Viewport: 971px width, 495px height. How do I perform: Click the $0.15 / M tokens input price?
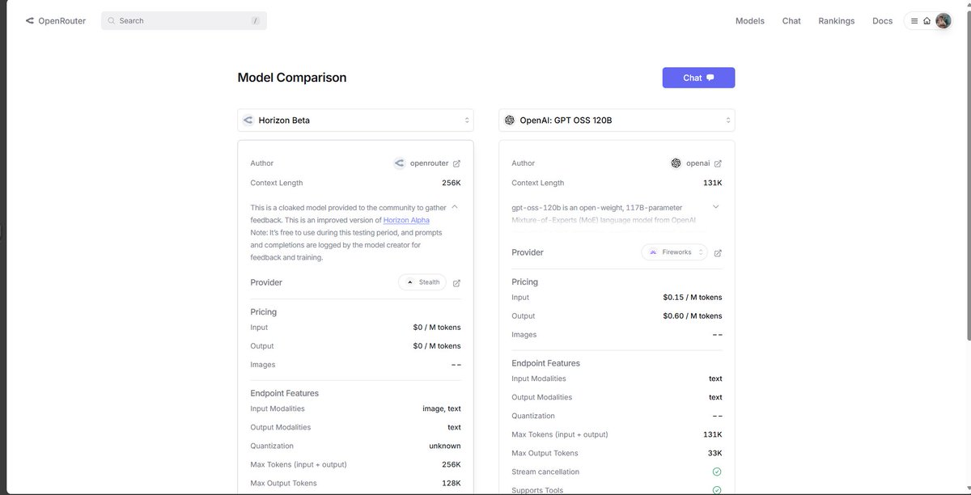coord(693,298)
